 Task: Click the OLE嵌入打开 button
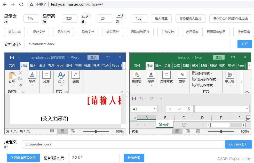(239, 144)
